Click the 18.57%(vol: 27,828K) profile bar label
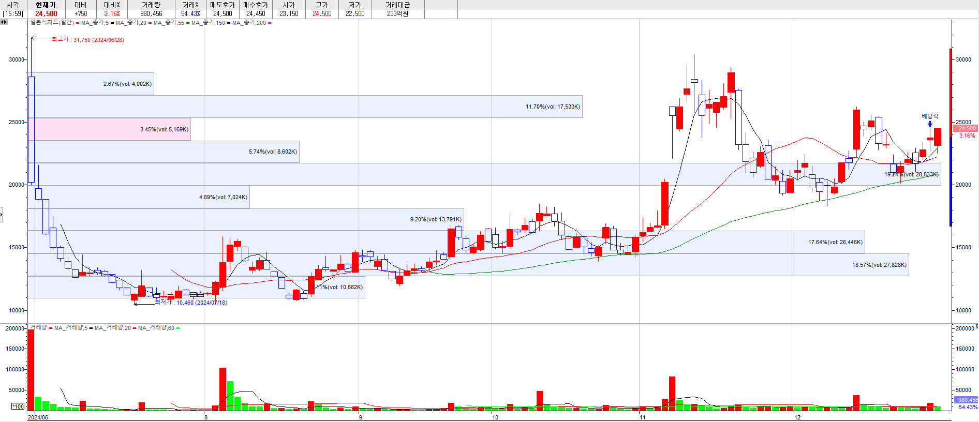The width and height of the screenshot is (979, 422). 879,265
